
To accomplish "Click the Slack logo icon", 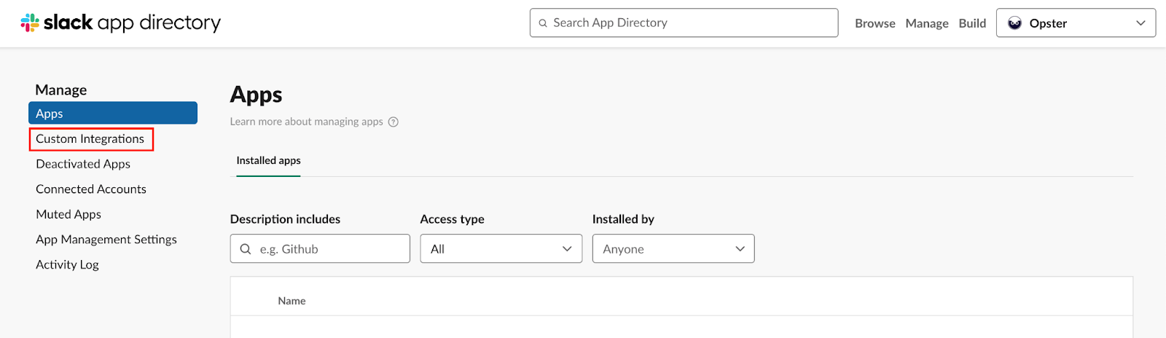I will 30,23.
